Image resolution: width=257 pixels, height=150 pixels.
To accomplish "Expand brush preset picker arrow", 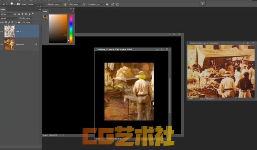I will coord(15,5).
